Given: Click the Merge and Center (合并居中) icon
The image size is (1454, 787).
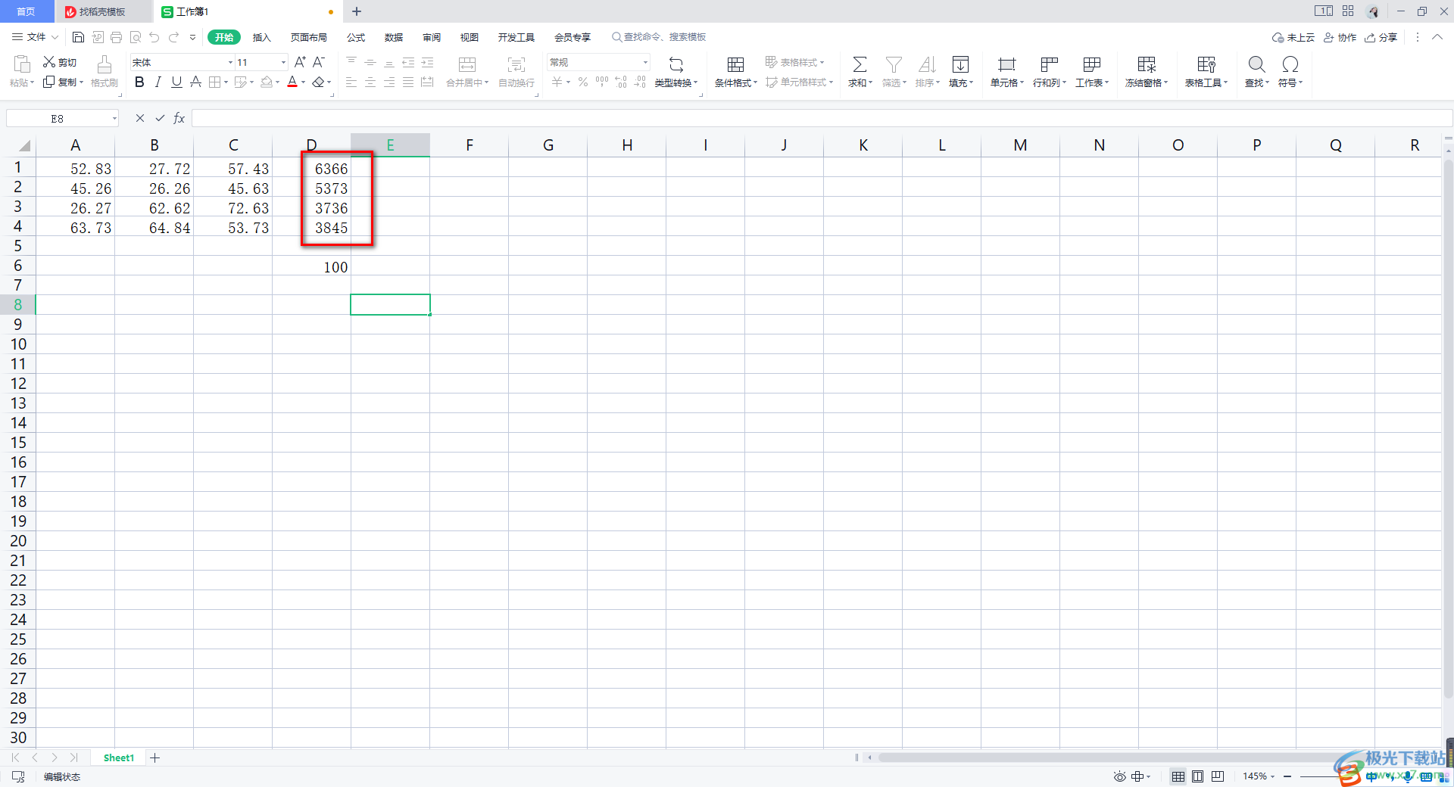Looking at the screenshot, I should 467,65.
